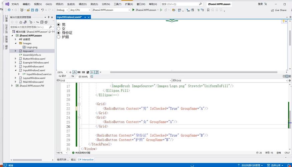Click the feedback icon beside the 登录 button
292x167 pixels.
[x=266, y=4]
